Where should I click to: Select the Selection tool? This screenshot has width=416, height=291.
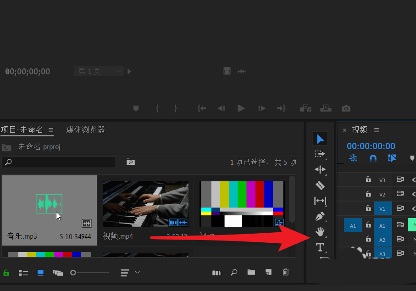pyautogui.click(x=320, y=138)
